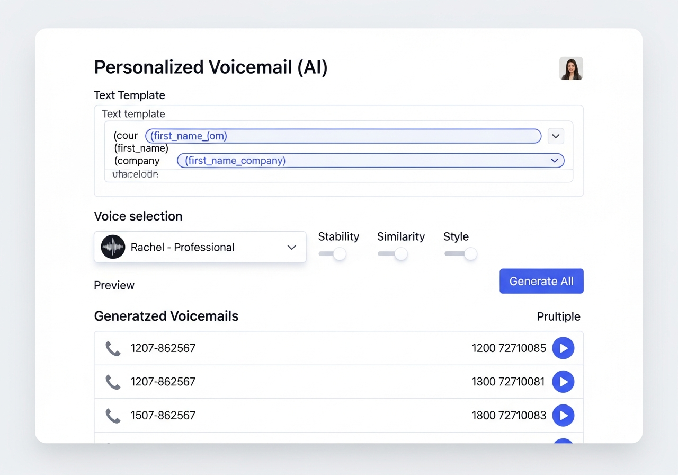
Task: Expand the (first_name_company) dropdown
Action: coord(554,160)
